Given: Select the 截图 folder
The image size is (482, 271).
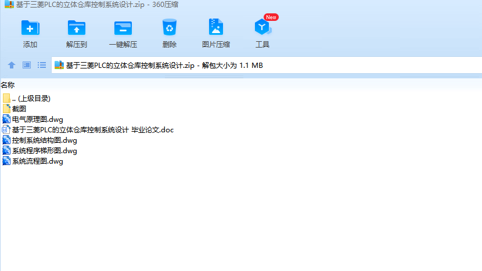Looking at the screenshot, I should click(x=14, y=109).
